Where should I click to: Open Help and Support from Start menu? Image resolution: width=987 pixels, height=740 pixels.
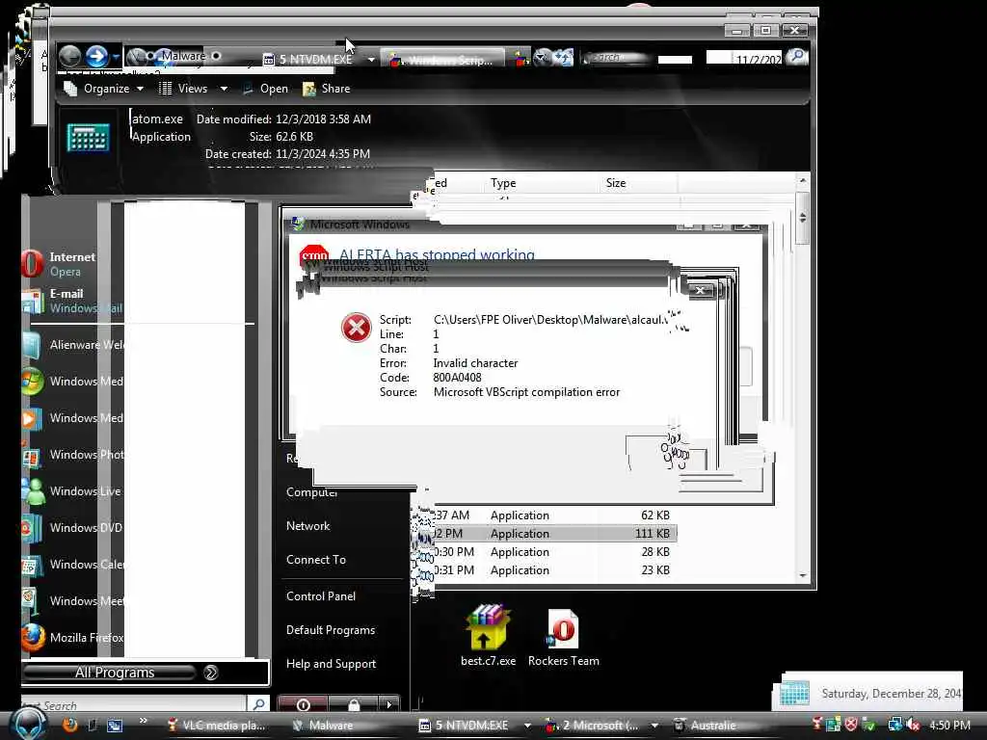tap(332, 665)
